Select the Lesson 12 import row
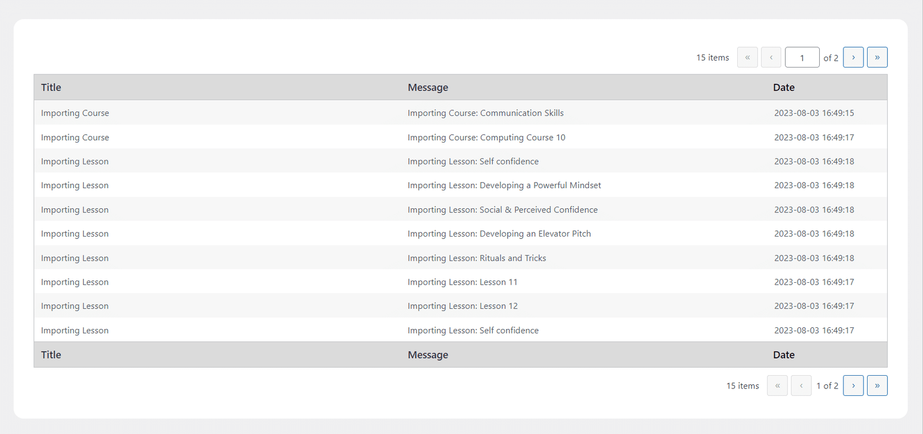Image resolution: width=923 pixels, height=434 pixels. 460,306
